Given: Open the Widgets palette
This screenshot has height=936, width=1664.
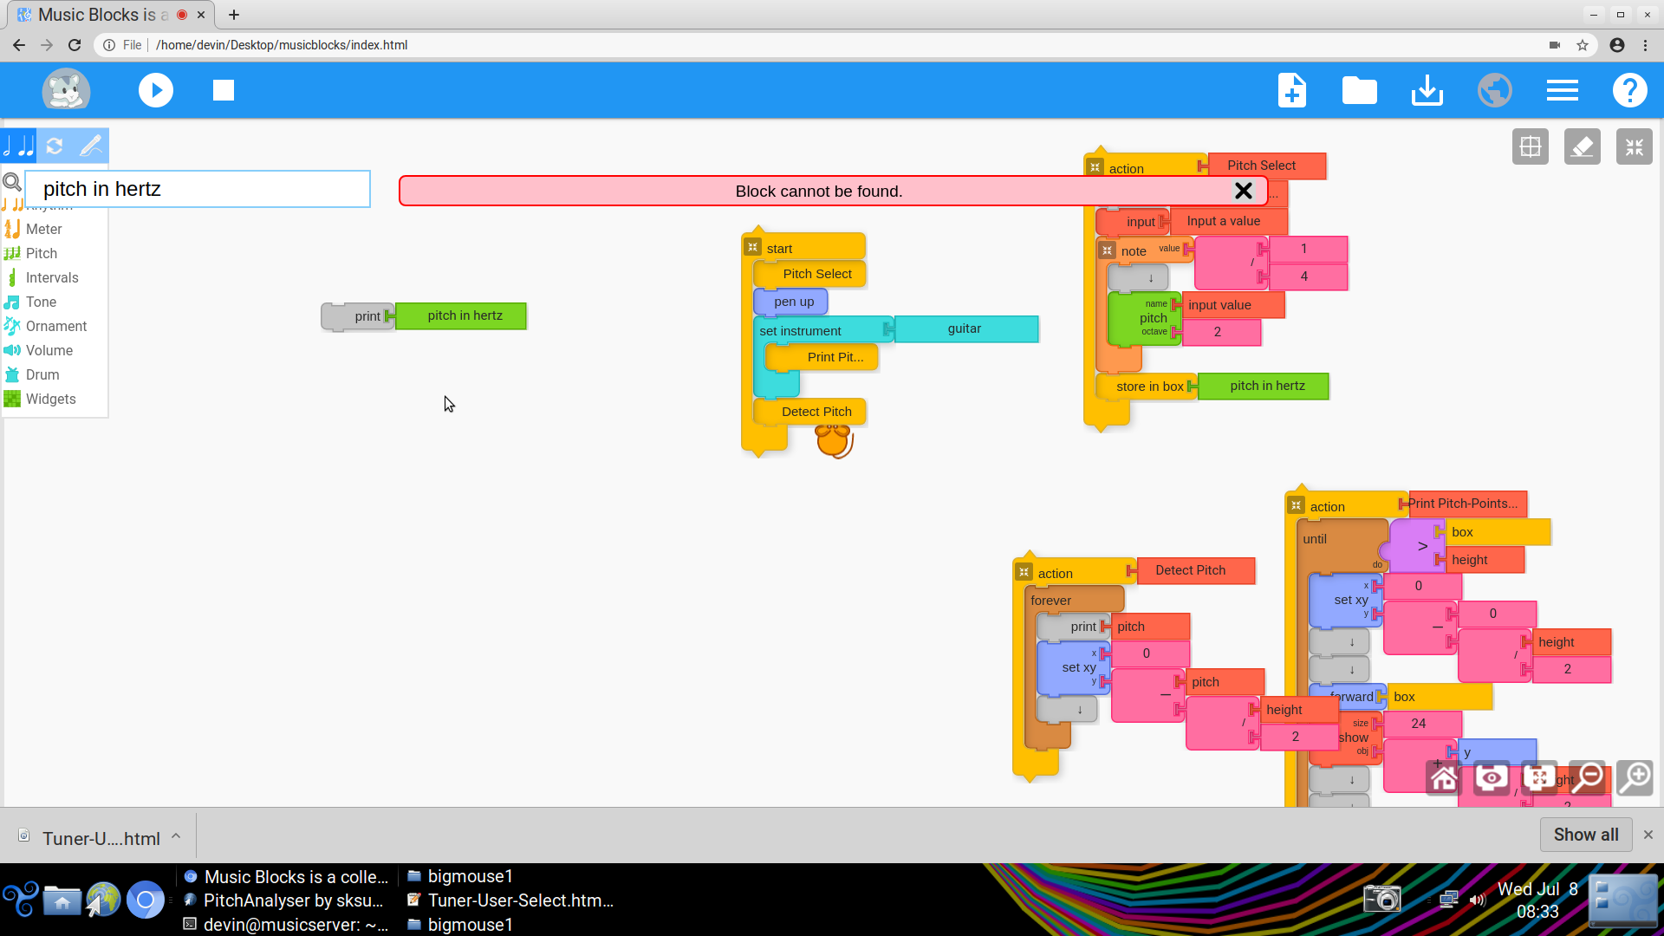Looking at the screenshot, I should [x=50, y=399].
